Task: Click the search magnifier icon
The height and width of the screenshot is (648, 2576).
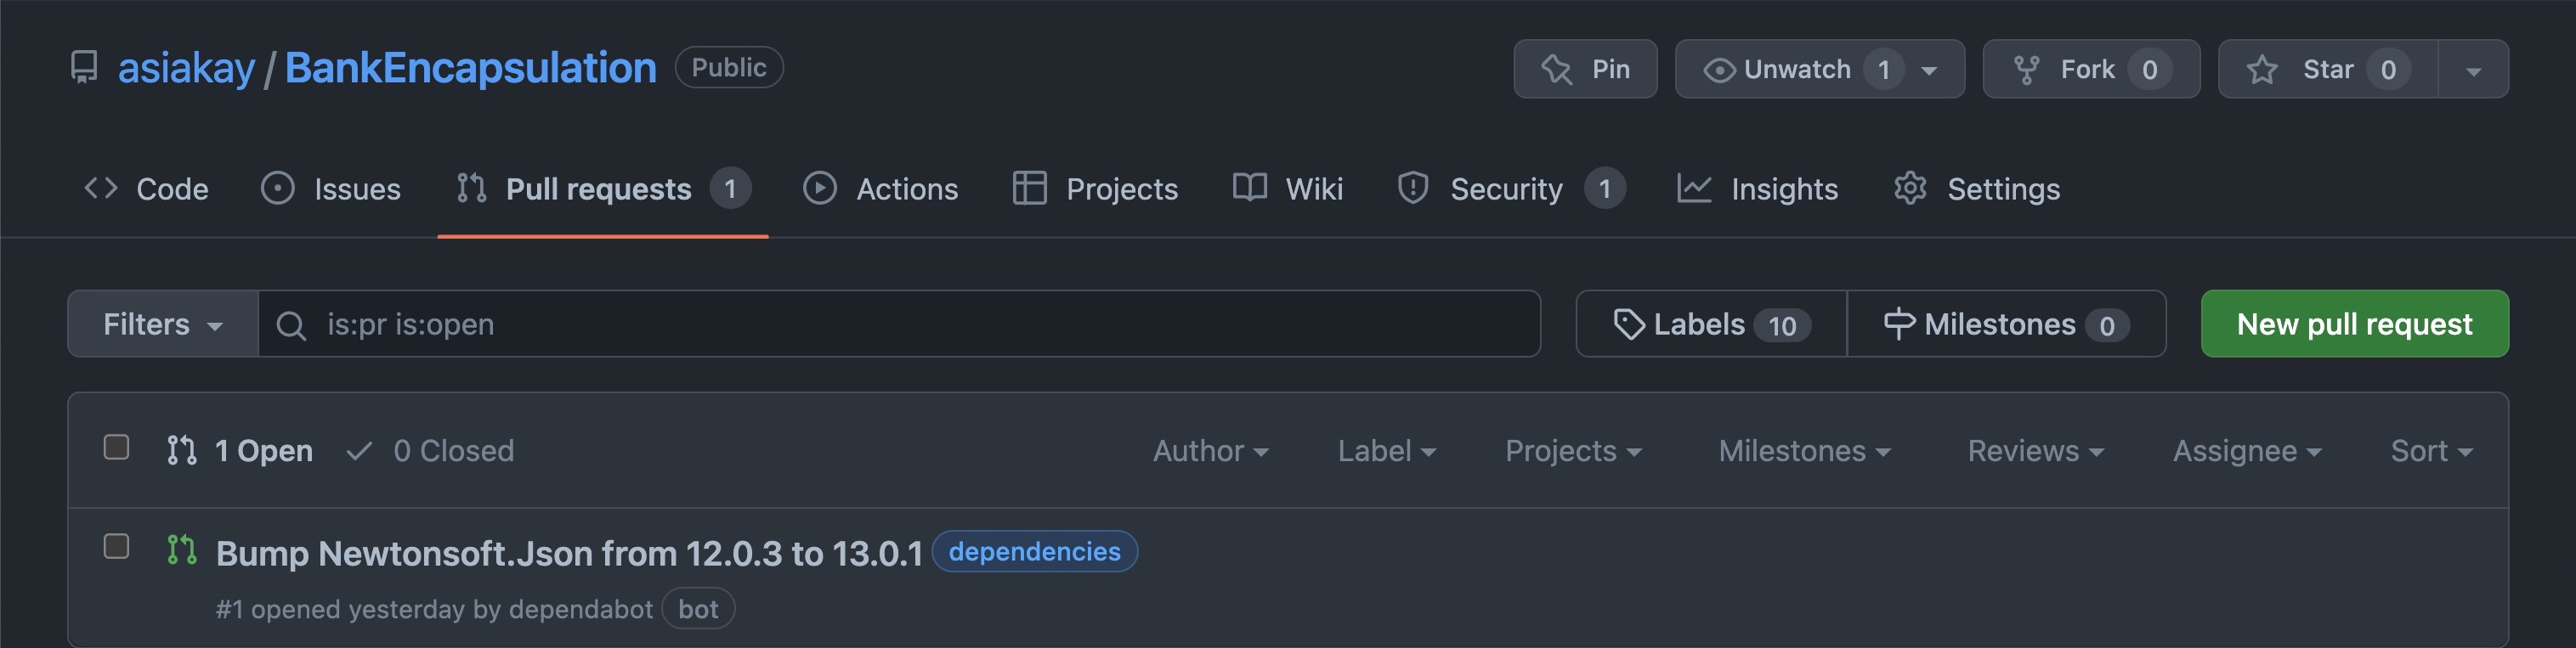Action: [291, 325]
